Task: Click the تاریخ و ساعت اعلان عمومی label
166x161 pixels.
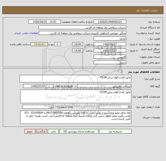Action: pyautogui.click(x=78, y=22)
